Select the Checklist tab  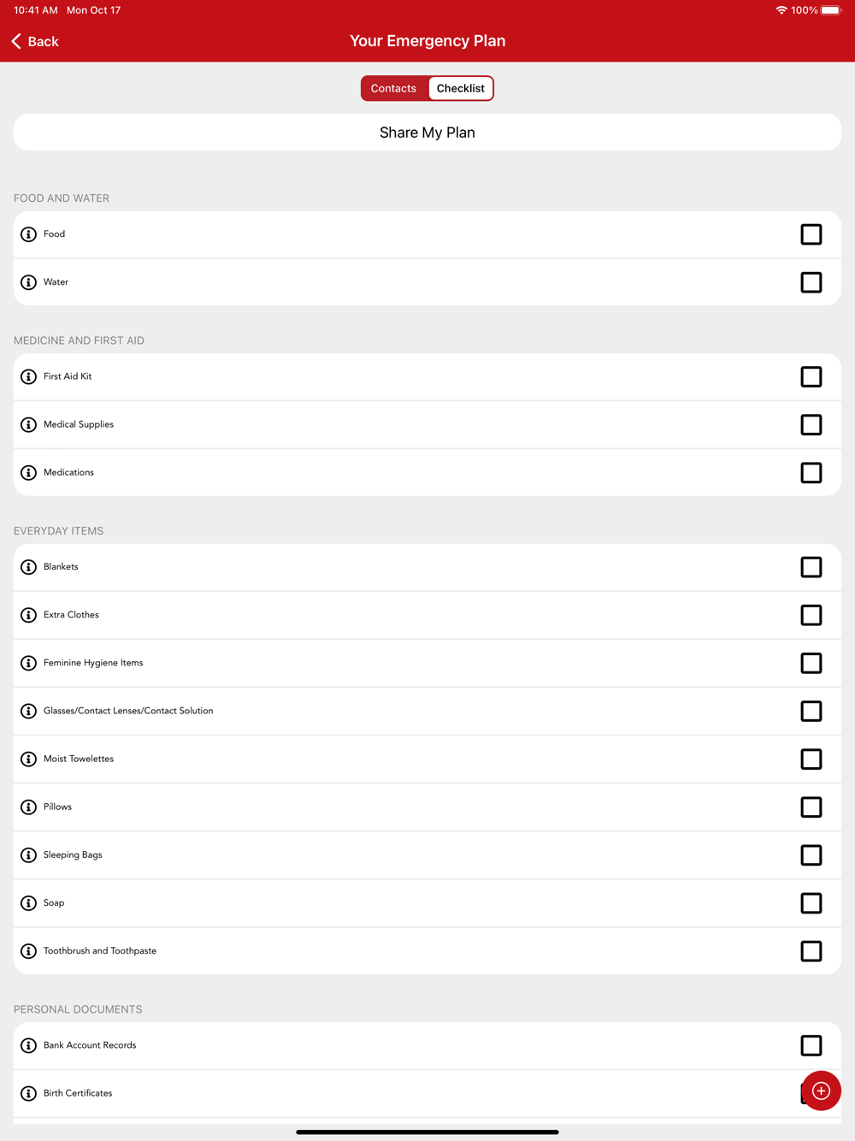point(461,88)
